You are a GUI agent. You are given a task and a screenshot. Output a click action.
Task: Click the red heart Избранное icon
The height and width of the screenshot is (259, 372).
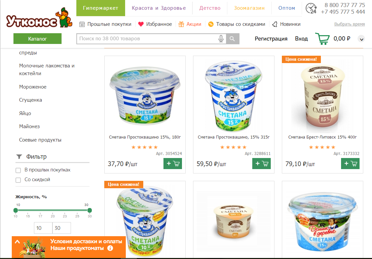pyautogui.click(x=141, y=24)
